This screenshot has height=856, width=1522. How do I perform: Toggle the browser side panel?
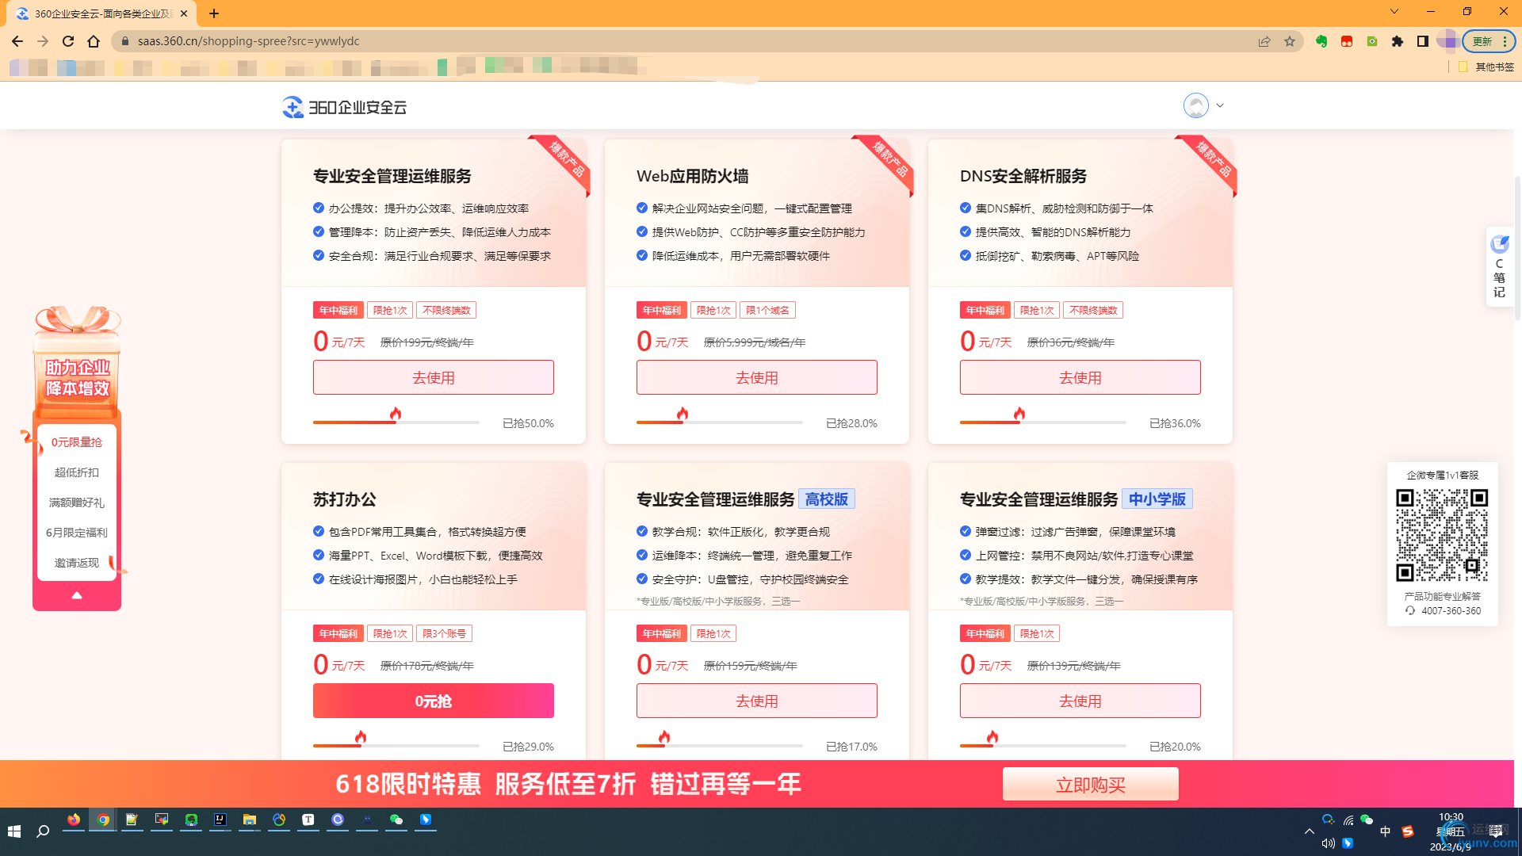pyautogui.click(x=1423, y=41)
